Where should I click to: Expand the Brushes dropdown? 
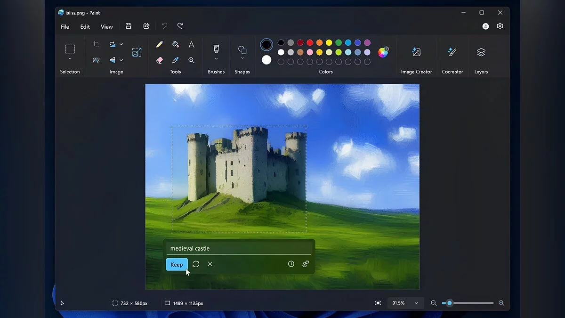[216, 59]
